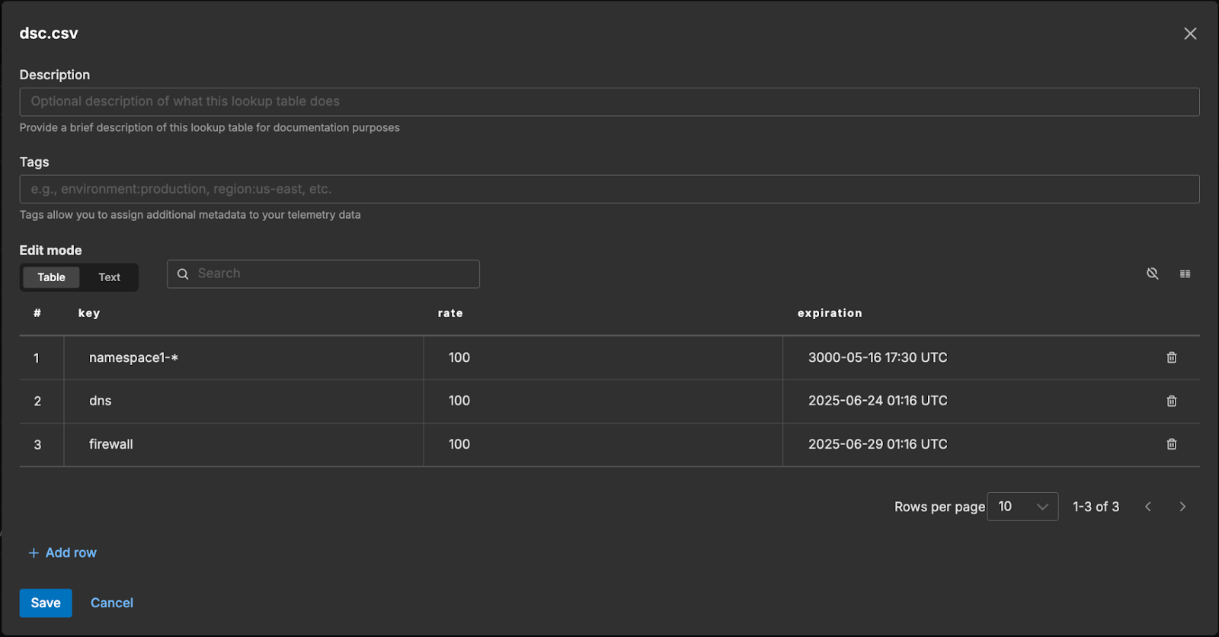Viewport: 1219px width, 637px height.
Task: Go to the previous page of rows
Action: (x=1147, y=507)
